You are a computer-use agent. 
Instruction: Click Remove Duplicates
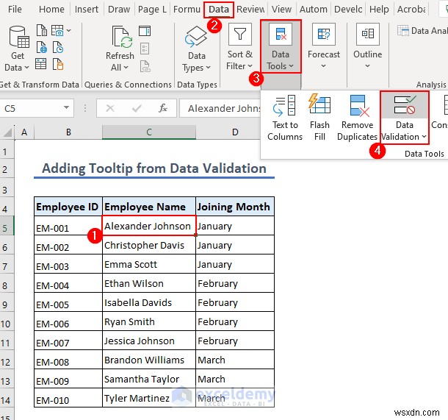(x=357, y=118)
